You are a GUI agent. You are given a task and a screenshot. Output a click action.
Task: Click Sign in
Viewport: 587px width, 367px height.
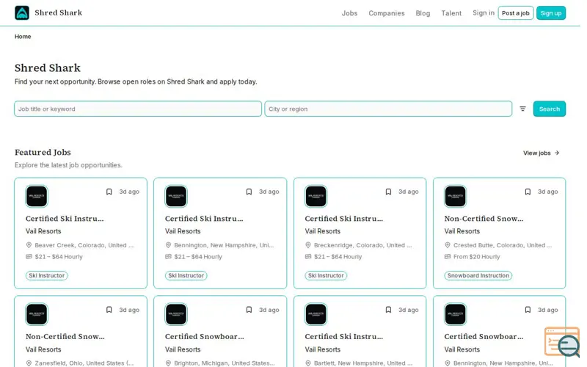coord(484,12)
